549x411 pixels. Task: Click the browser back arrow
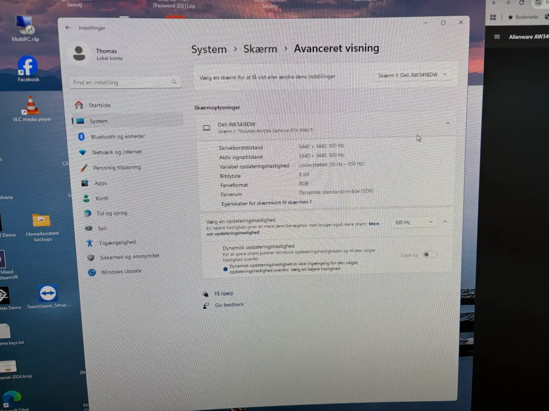coord(494,3)
